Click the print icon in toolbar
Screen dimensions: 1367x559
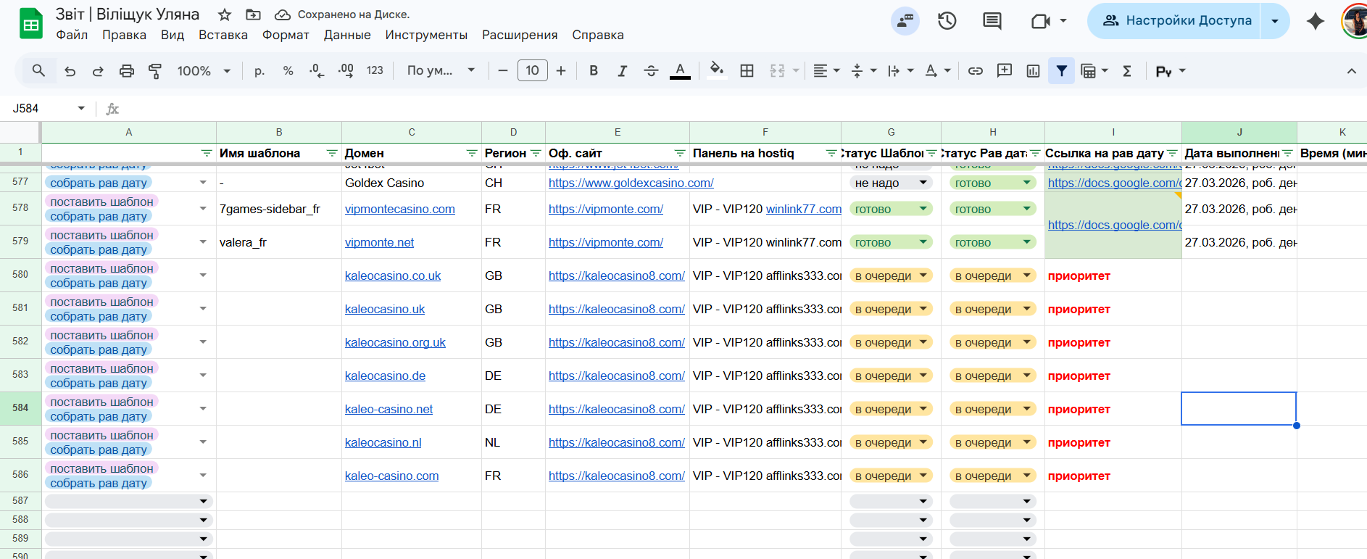tap(127, 71)
